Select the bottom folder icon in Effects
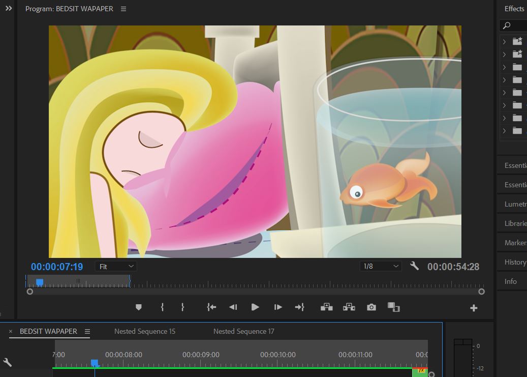 [517, 130]
